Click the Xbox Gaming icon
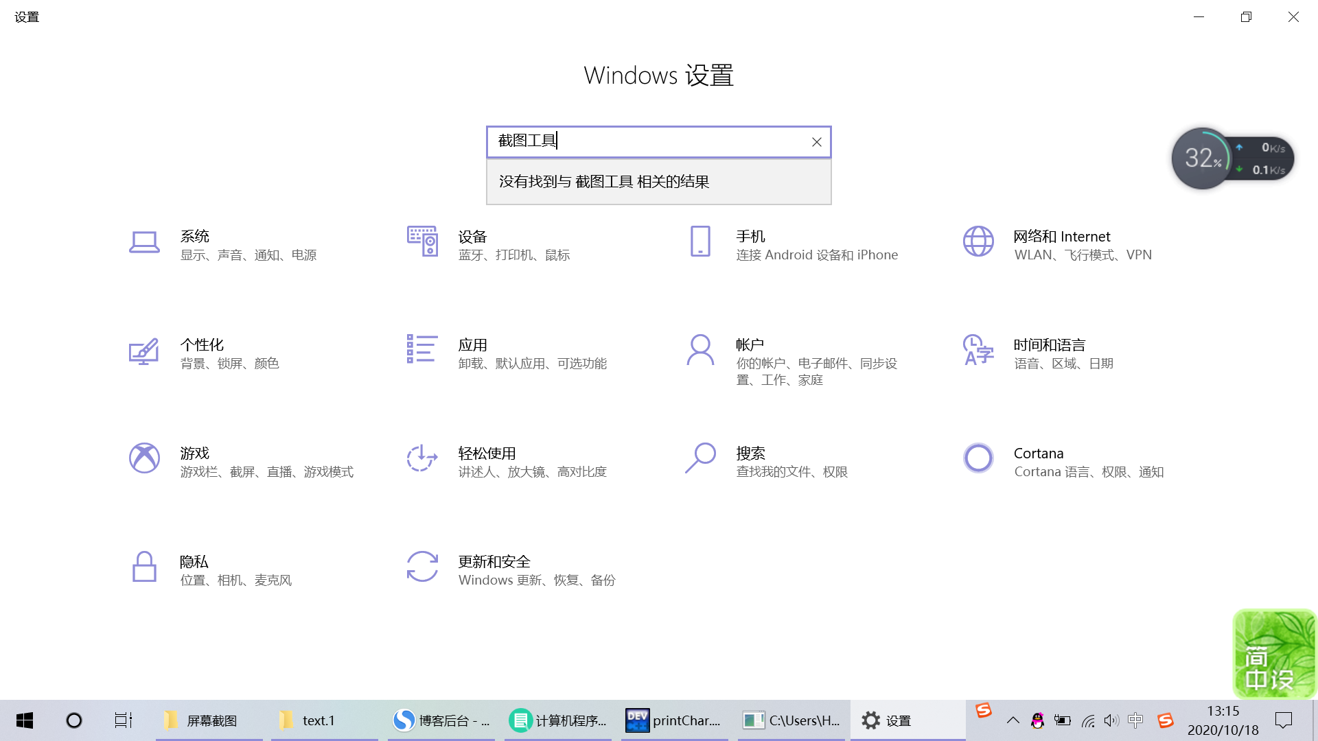1318x741 pixels. tap(144, 458)
